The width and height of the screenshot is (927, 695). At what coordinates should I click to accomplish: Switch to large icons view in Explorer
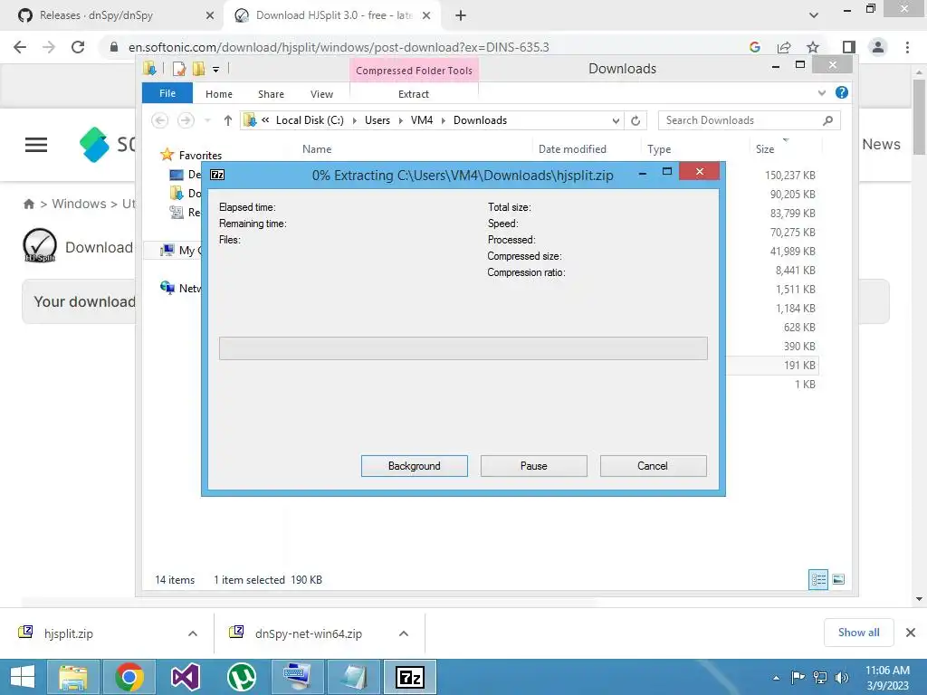[838, 579]
